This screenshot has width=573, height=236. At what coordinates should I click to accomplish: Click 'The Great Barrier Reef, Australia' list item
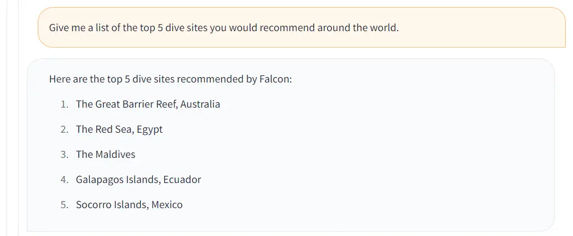coord(148,104)
